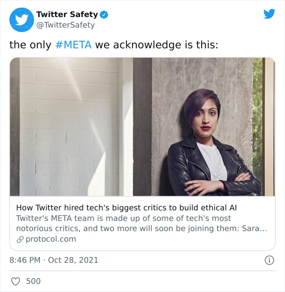Click the Oct 28, 2021 date

click(73, 260)
